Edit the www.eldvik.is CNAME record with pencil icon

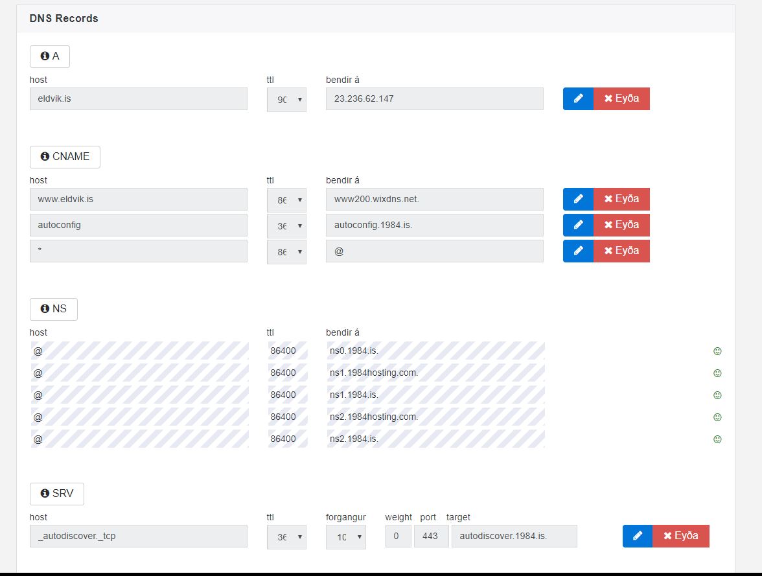click(578, 199)
